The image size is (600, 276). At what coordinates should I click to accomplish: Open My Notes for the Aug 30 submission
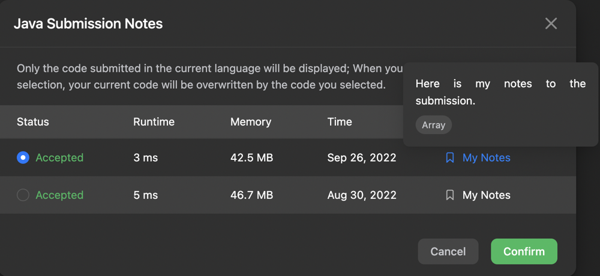[x=486, y=195]
